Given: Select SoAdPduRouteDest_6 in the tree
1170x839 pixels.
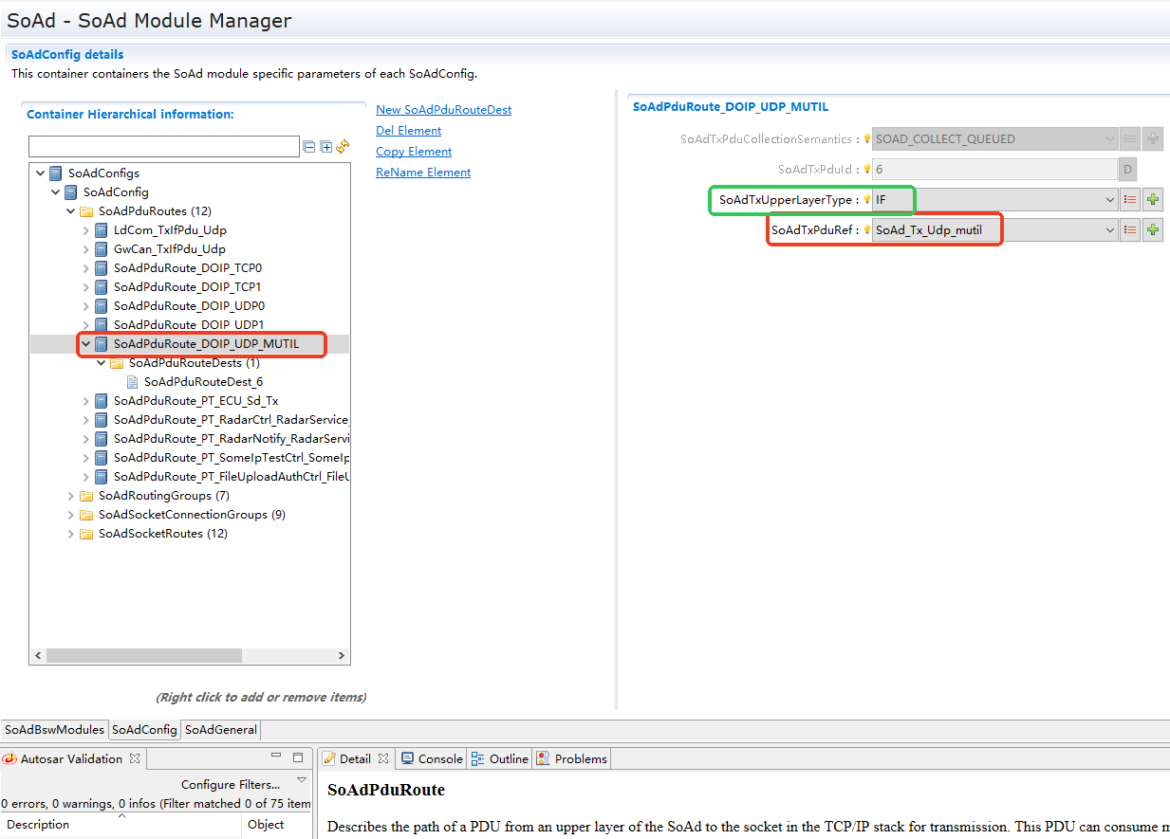Looking at the screenshot, I should [x=202, y=382].
